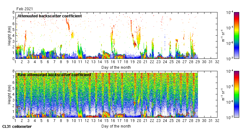Click the bottom colorbar 10^-5 tick label
Image resolution: width=242 pixels, height=130 pixels.
coord(230,87)
